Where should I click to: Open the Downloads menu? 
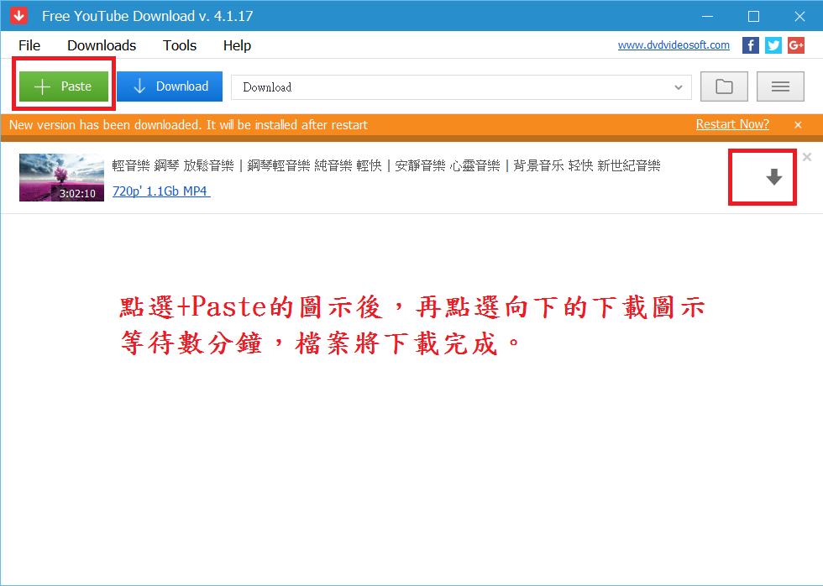[102, 45]
